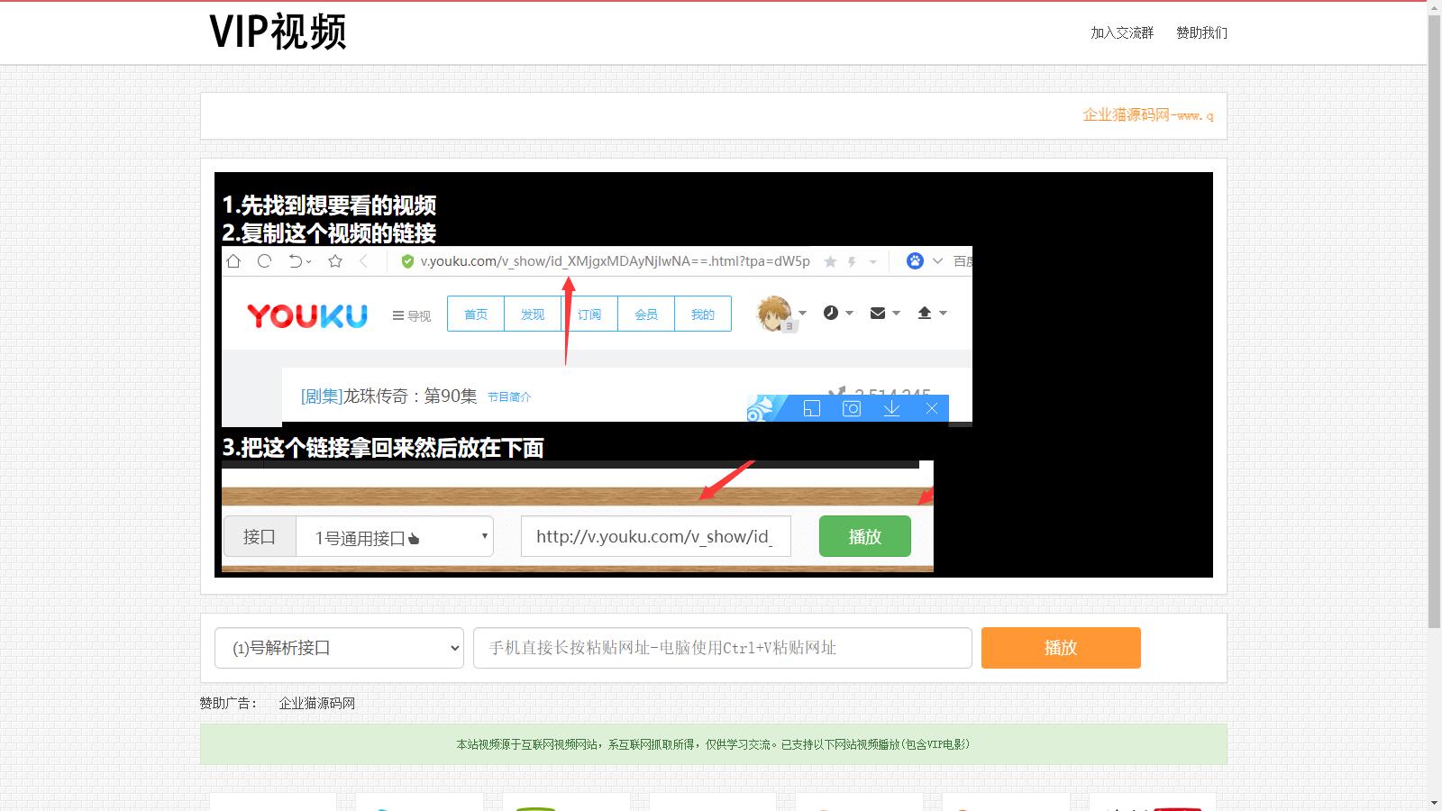Focus the video URL paste field
Viewport: 1442px width, 811px height.
(x=722, y=648)
